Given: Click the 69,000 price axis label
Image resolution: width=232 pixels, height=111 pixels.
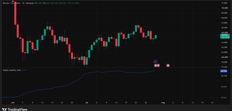Looking at the screenshot, I should (224, 13).
